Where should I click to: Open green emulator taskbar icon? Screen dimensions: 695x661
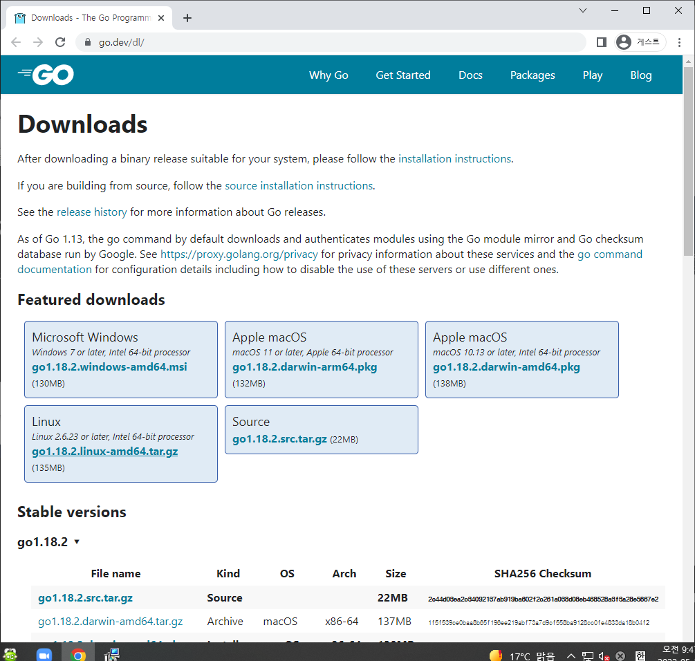click(10, 654)
